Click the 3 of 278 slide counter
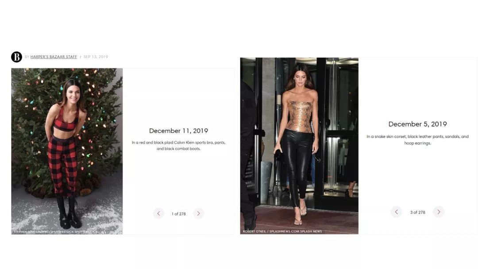478x269 pixels. [418, 212]
